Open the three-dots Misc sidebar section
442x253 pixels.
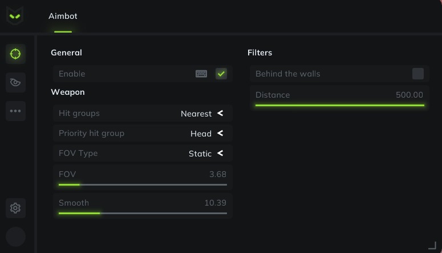tap(15, 111)
